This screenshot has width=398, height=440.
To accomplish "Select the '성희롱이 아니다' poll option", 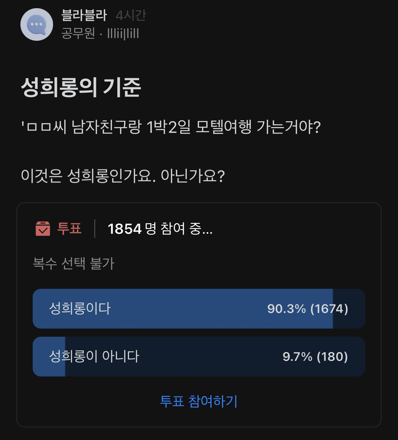I will [x=199, y=356].
